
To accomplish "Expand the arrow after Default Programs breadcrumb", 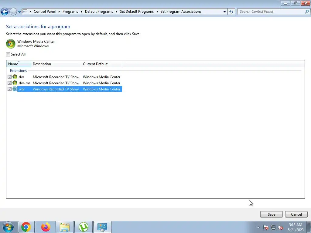I will pyautogui.click(x=116, y=12).
